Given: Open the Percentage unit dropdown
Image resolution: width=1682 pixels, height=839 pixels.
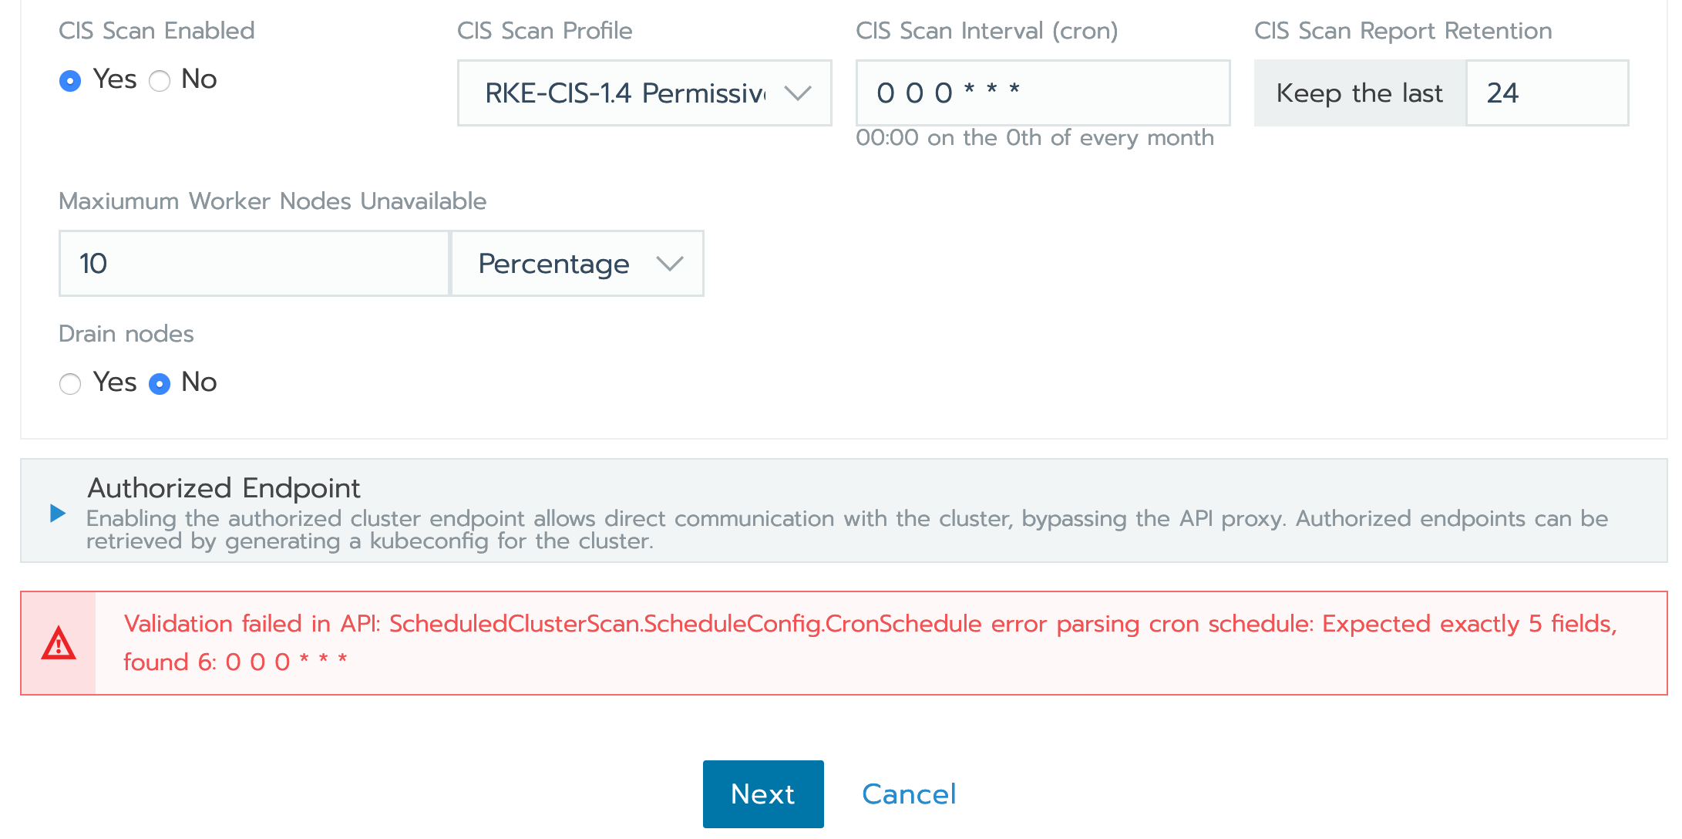Looking at the screenshot, I should (x=577, y=264).
